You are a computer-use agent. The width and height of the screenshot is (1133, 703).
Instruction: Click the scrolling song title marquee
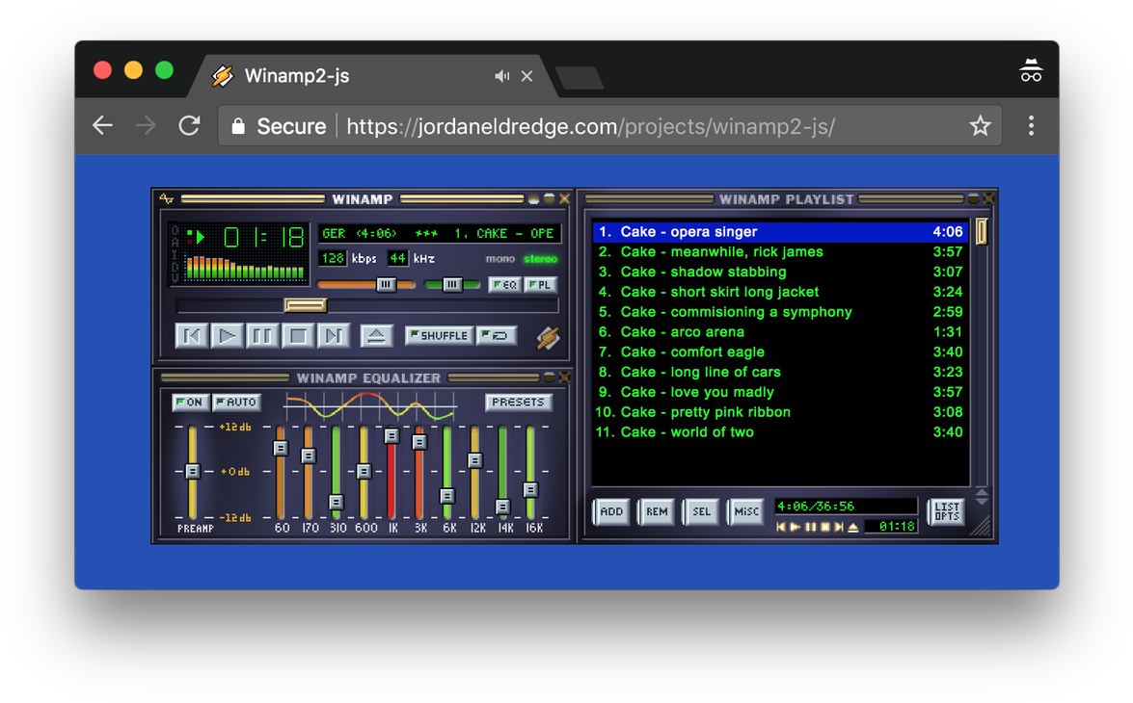click(x=439, y=234)
